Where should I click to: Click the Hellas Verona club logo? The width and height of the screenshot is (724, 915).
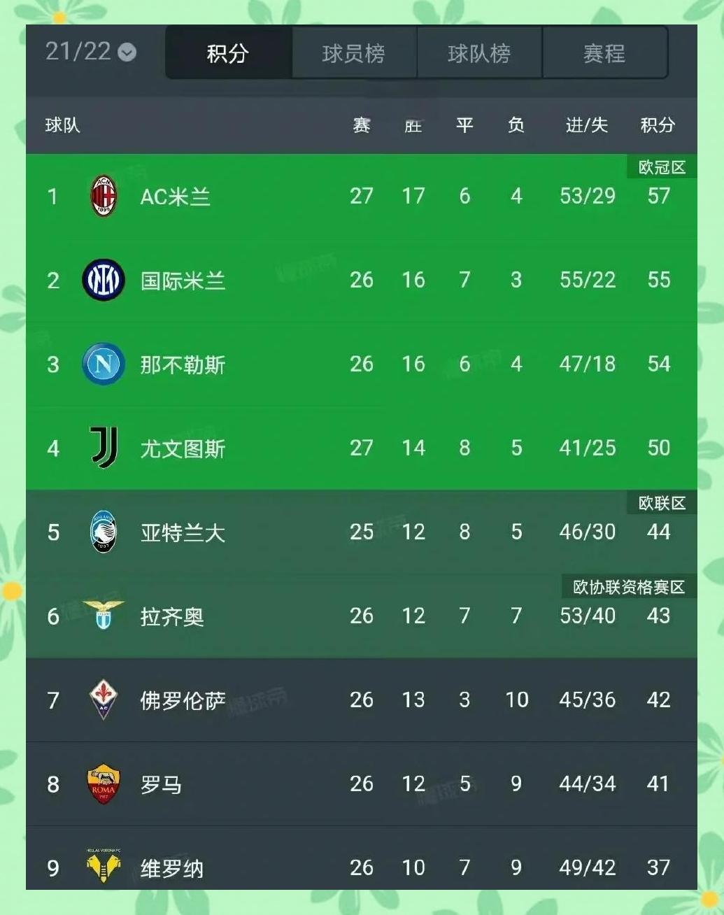(x=104, y=867)
